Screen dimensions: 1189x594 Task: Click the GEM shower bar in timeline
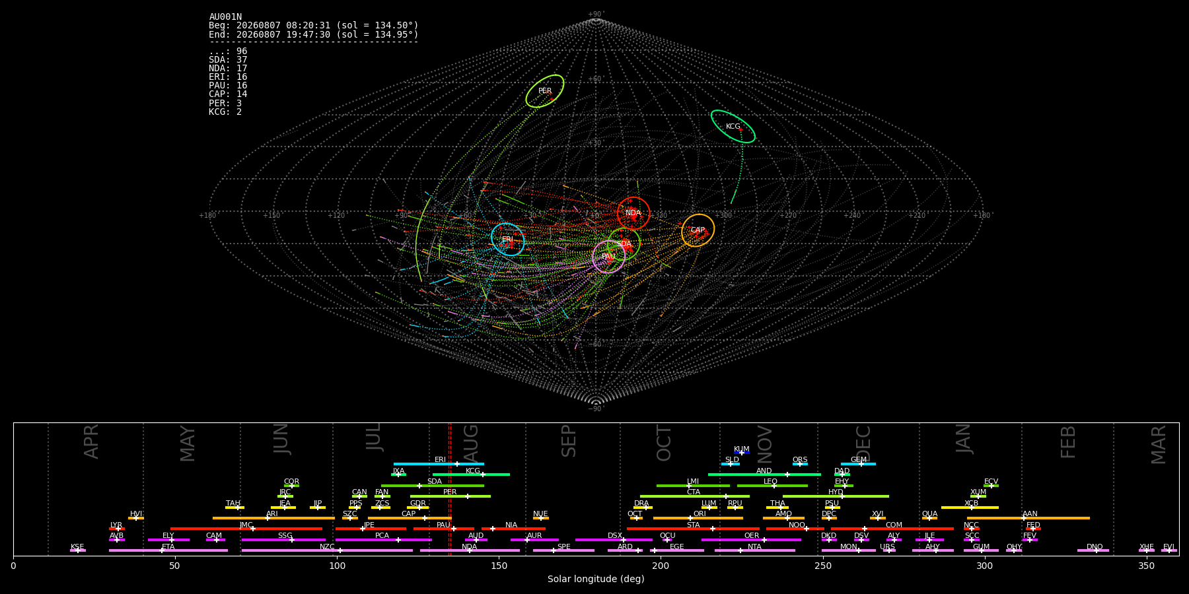coord(858,464)
